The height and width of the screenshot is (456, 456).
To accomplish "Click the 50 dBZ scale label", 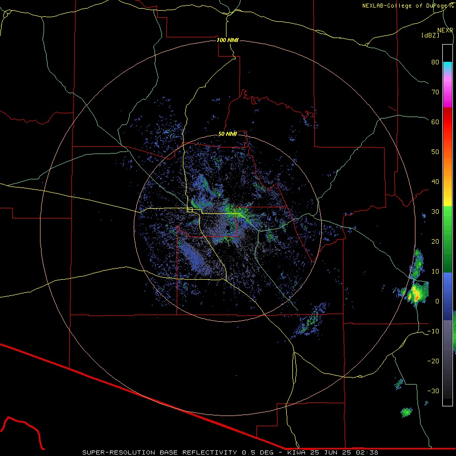I will click(x=435, y=152).
